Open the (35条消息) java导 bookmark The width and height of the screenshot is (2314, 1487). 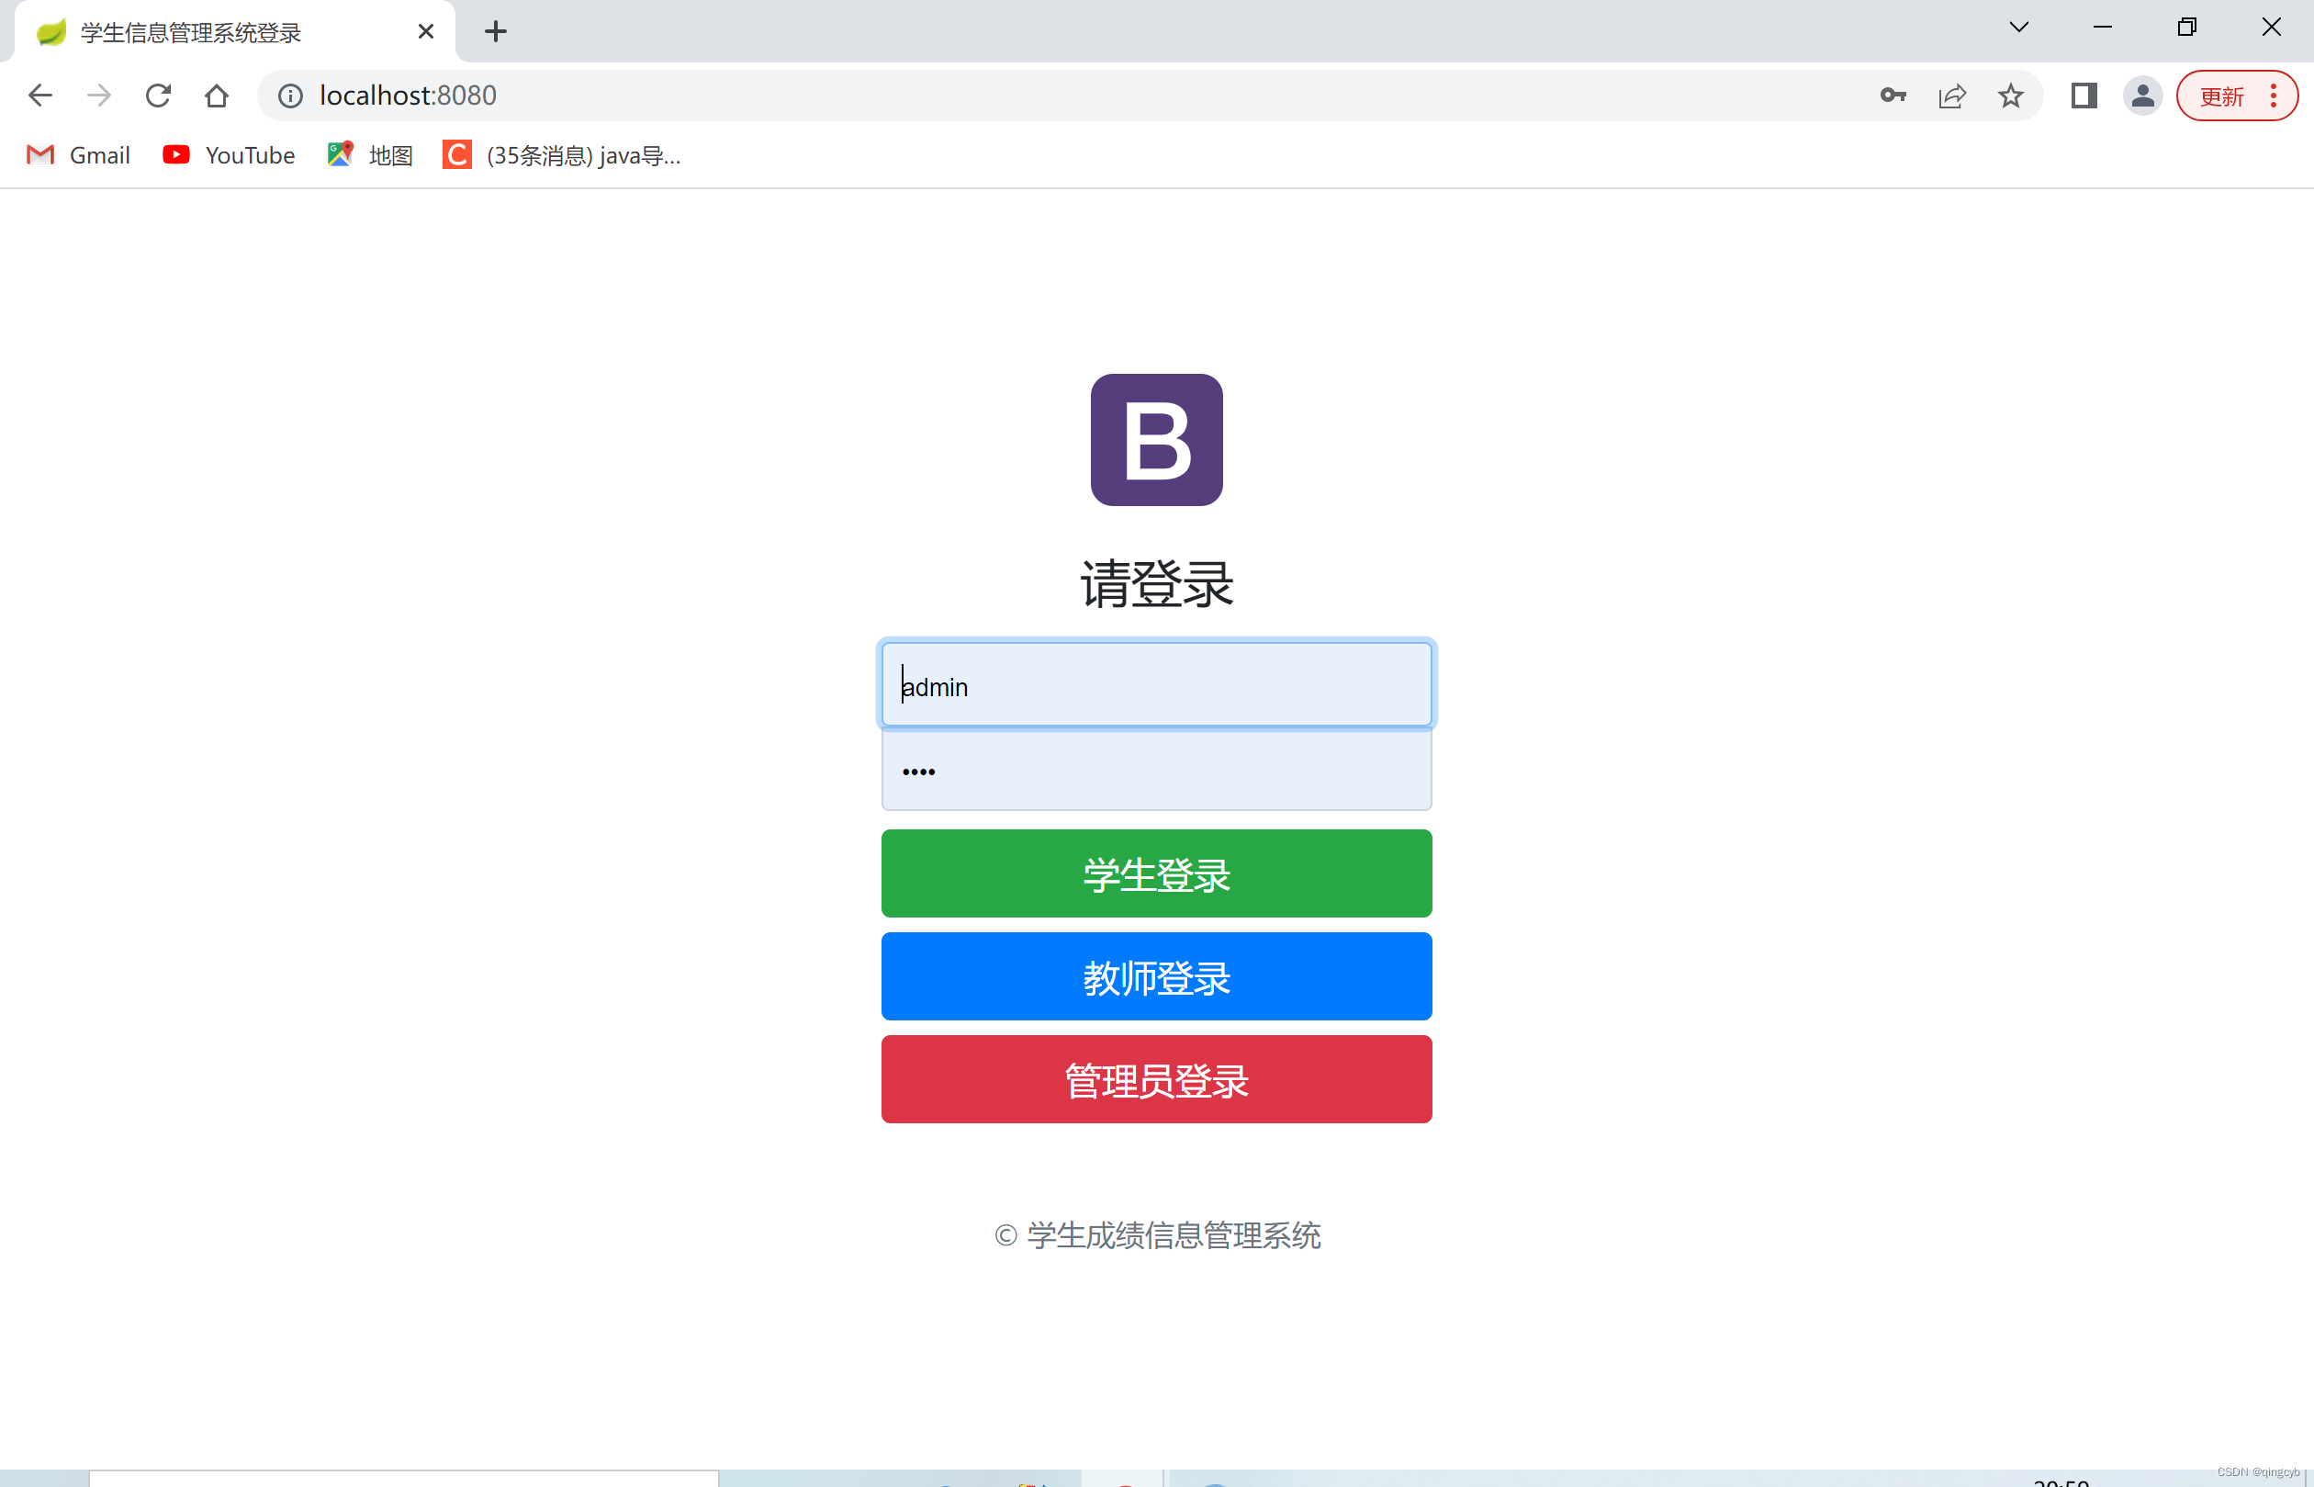[562, 155]
